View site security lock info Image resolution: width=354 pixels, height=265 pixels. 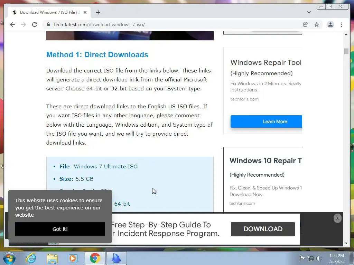(x=48, y=24)
